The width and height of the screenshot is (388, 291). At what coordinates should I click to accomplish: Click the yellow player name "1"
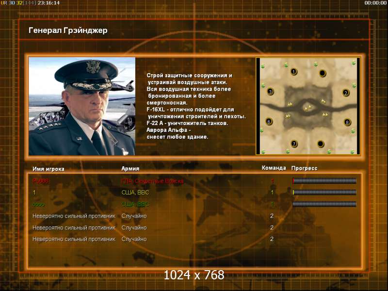[34, 193]
